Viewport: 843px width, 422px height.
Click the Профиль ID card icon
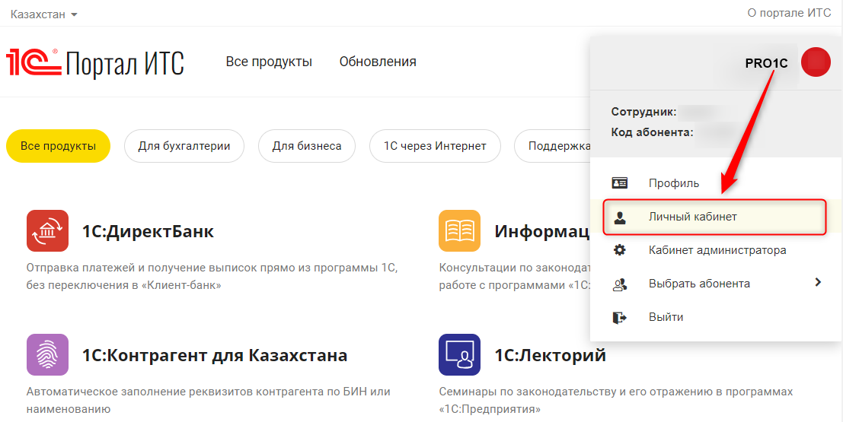pos(620,183)
